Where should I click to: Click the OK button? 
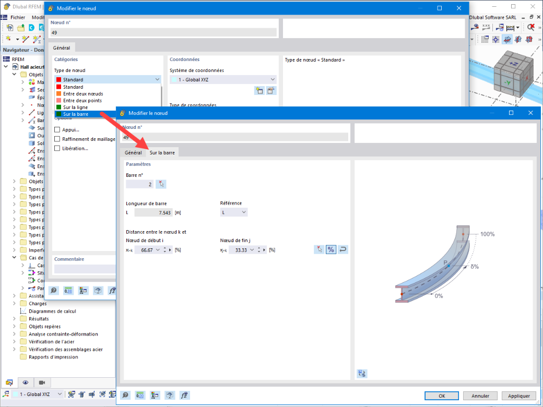coord(442,396)
